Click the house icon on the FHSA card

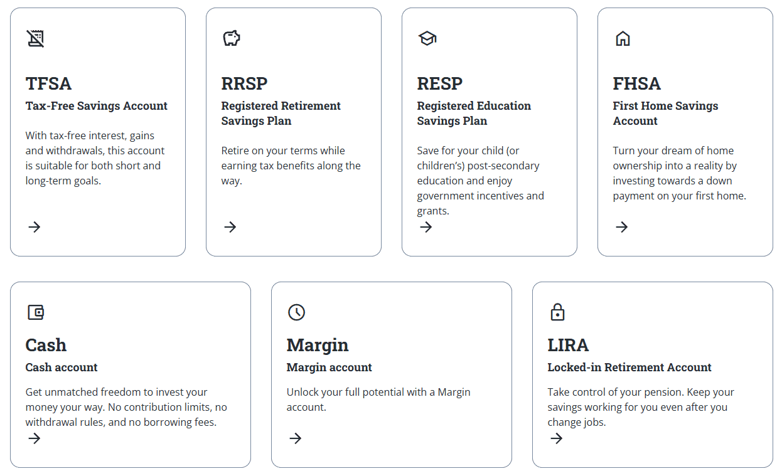pos(623,38)
